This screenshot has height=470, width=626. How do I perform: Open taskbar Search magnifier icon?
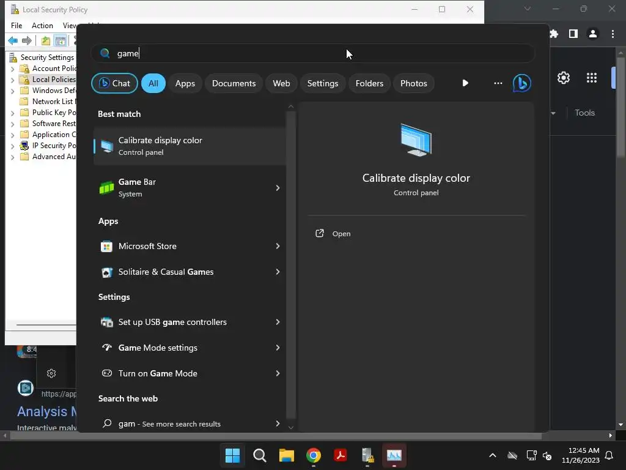[x=259, y=455]
